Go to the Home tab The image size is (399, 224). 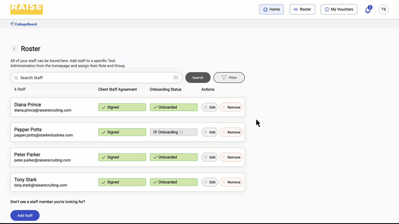271,9
